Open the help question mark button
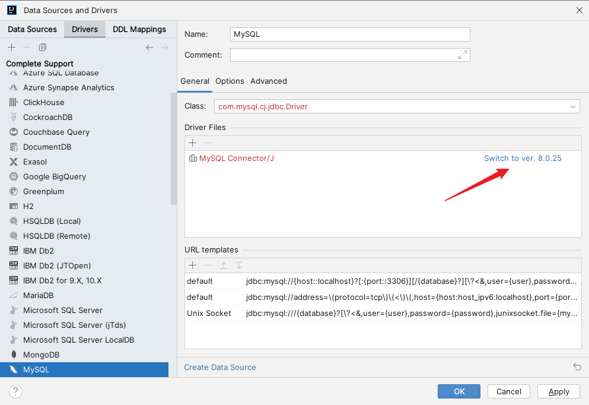 pyautogui.click(x=16, y=391)
